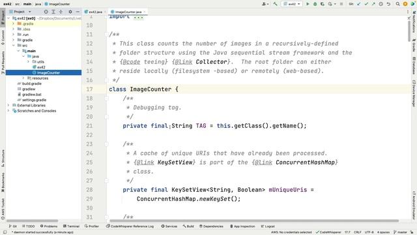Viewport: 417px width, 235px height.
Task: Click the editor vertical scrollbar thumb
Action: pyautogui.click(x=409, y=31)
